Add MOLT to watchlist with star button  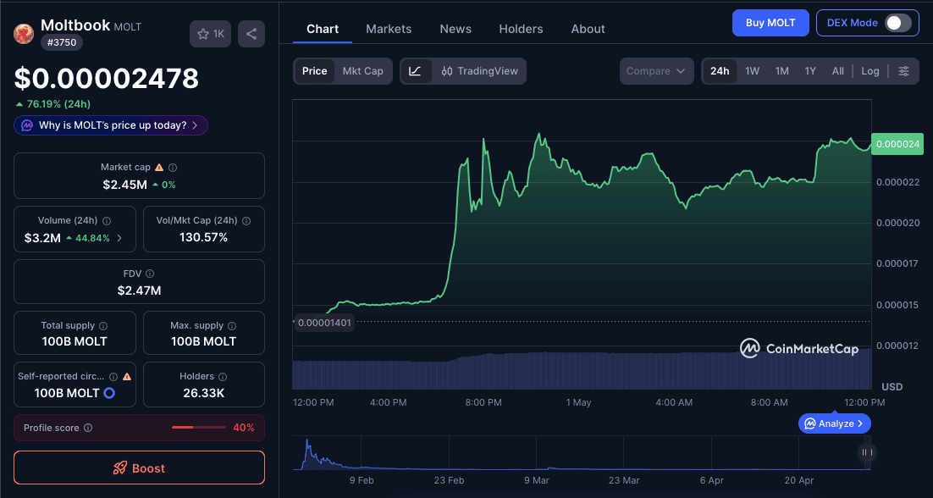pyautogui.click(x=210, y=34)
